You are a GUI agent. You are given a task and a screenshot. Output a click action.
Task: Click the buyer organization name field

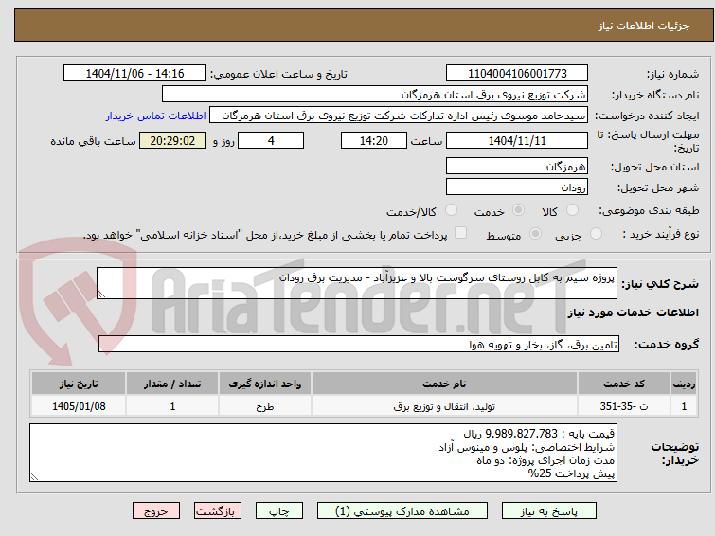(x=375, y=95)
